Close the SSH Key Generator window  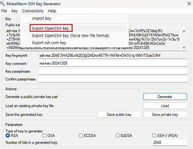(189, 4)
